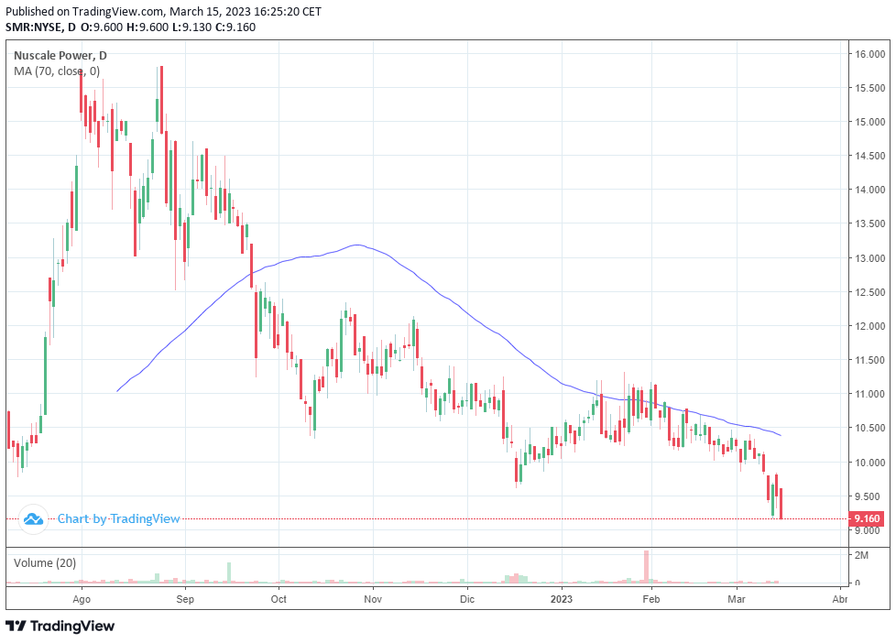This screenshot has height=643, width=896.
Task: Click the peak of the blue MA line
Action: pos(357,245)
